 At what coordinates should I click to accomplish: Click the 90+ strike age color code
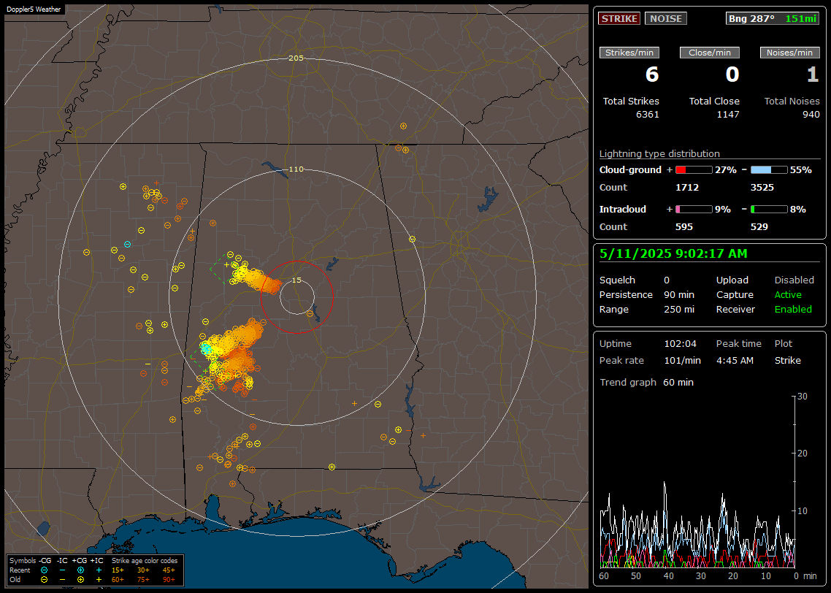coord(169,580)
